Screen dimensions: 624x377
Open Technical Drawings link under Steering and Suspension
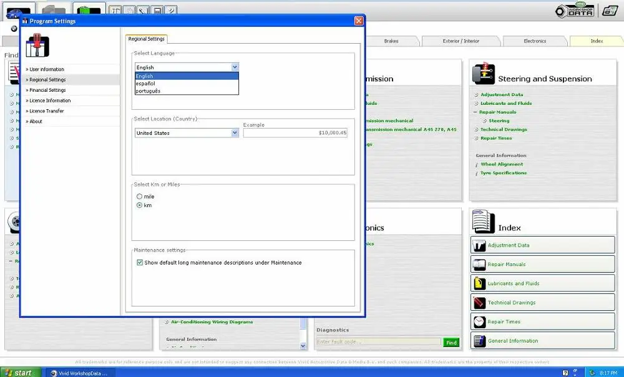click(504, 130)
